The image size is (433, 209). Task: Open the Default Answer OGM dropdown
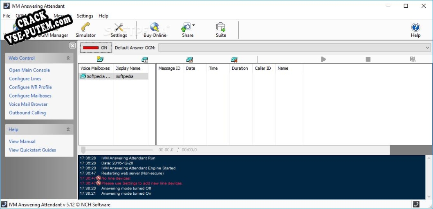click(428, 48)
